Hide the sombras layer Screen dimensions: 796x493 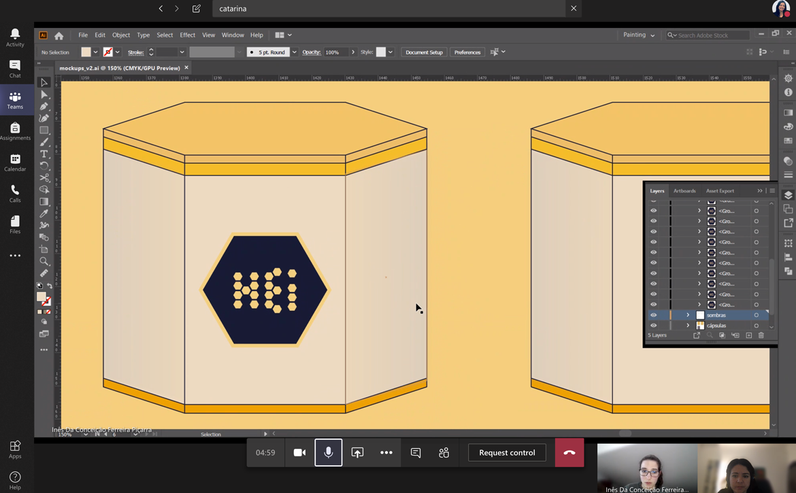pyautogui.click(x=654, y=316)
